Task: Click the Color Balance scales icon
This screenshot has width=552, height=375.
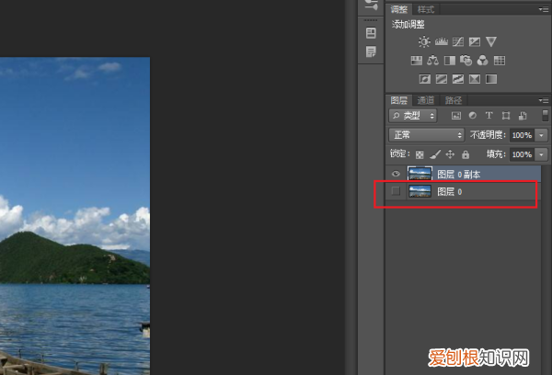Action: 432,61
